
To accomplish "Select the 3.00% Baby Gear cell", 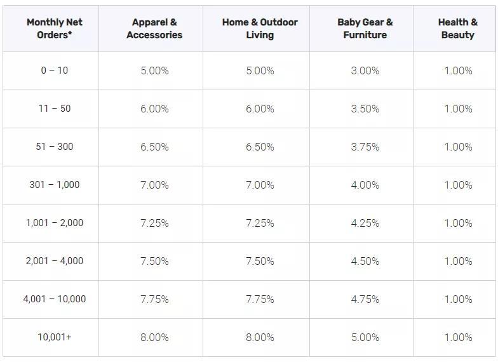I will click(365, 70).
